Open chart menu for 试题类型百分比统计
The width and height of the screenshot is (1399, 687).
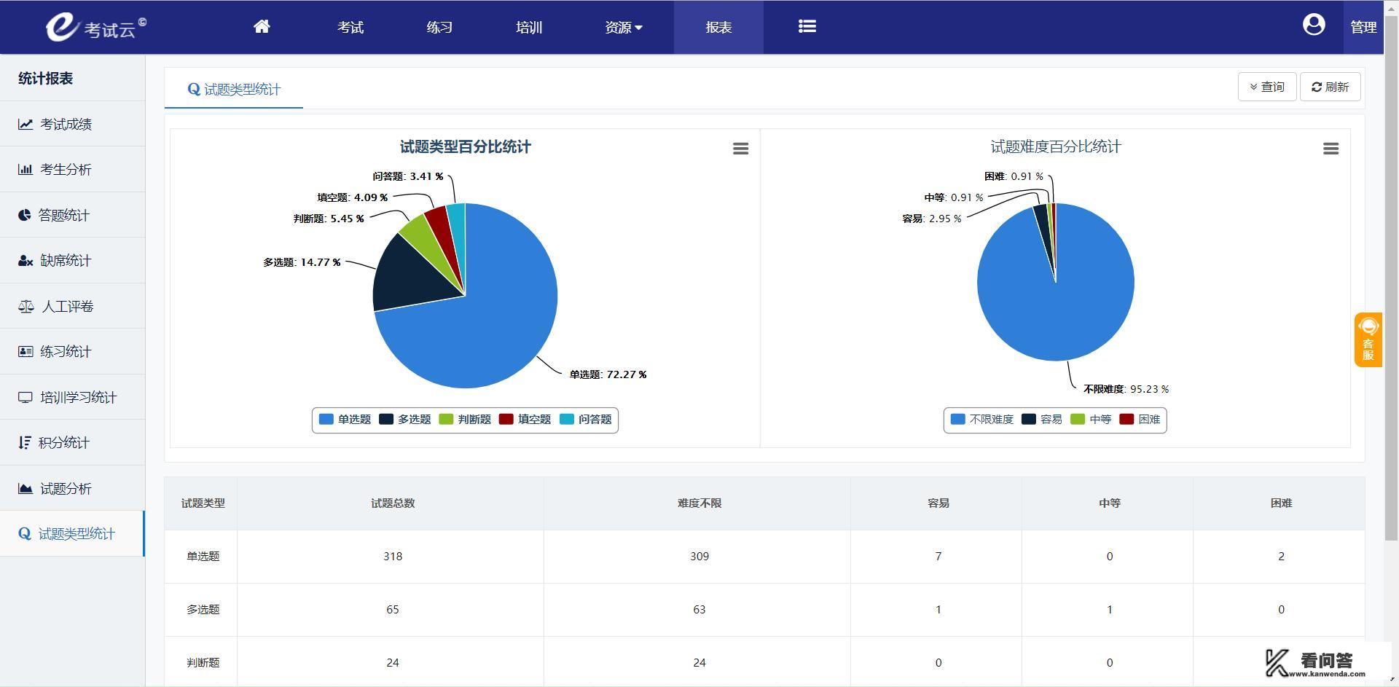pos(740,149)
